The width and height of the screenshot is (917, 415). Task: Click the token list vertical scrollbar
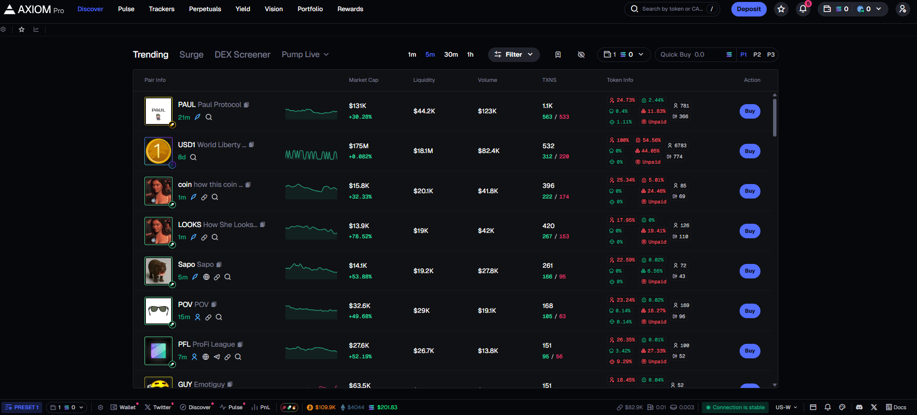[x=775, y=119]
